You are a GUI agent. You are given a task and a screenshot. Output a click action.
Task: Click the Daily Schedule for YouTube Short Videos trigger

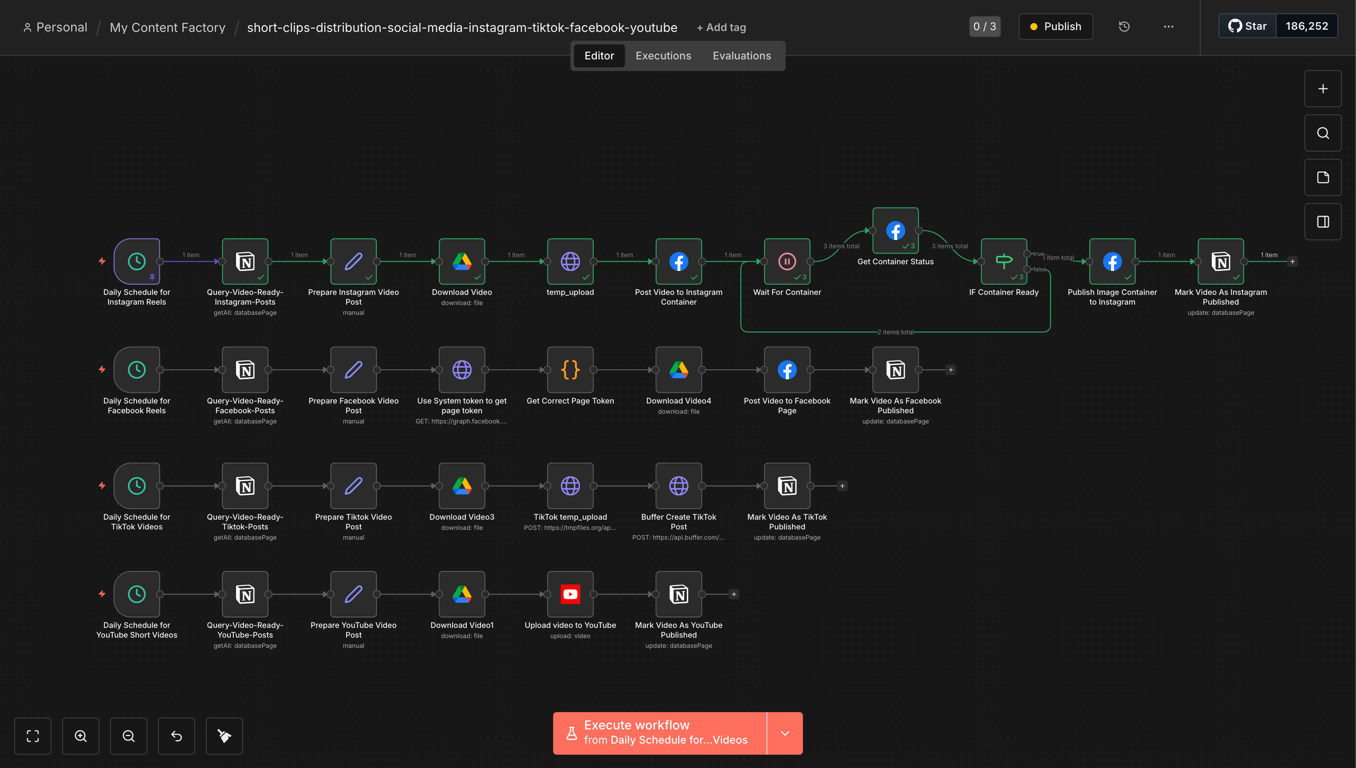[x=137, y=594]
